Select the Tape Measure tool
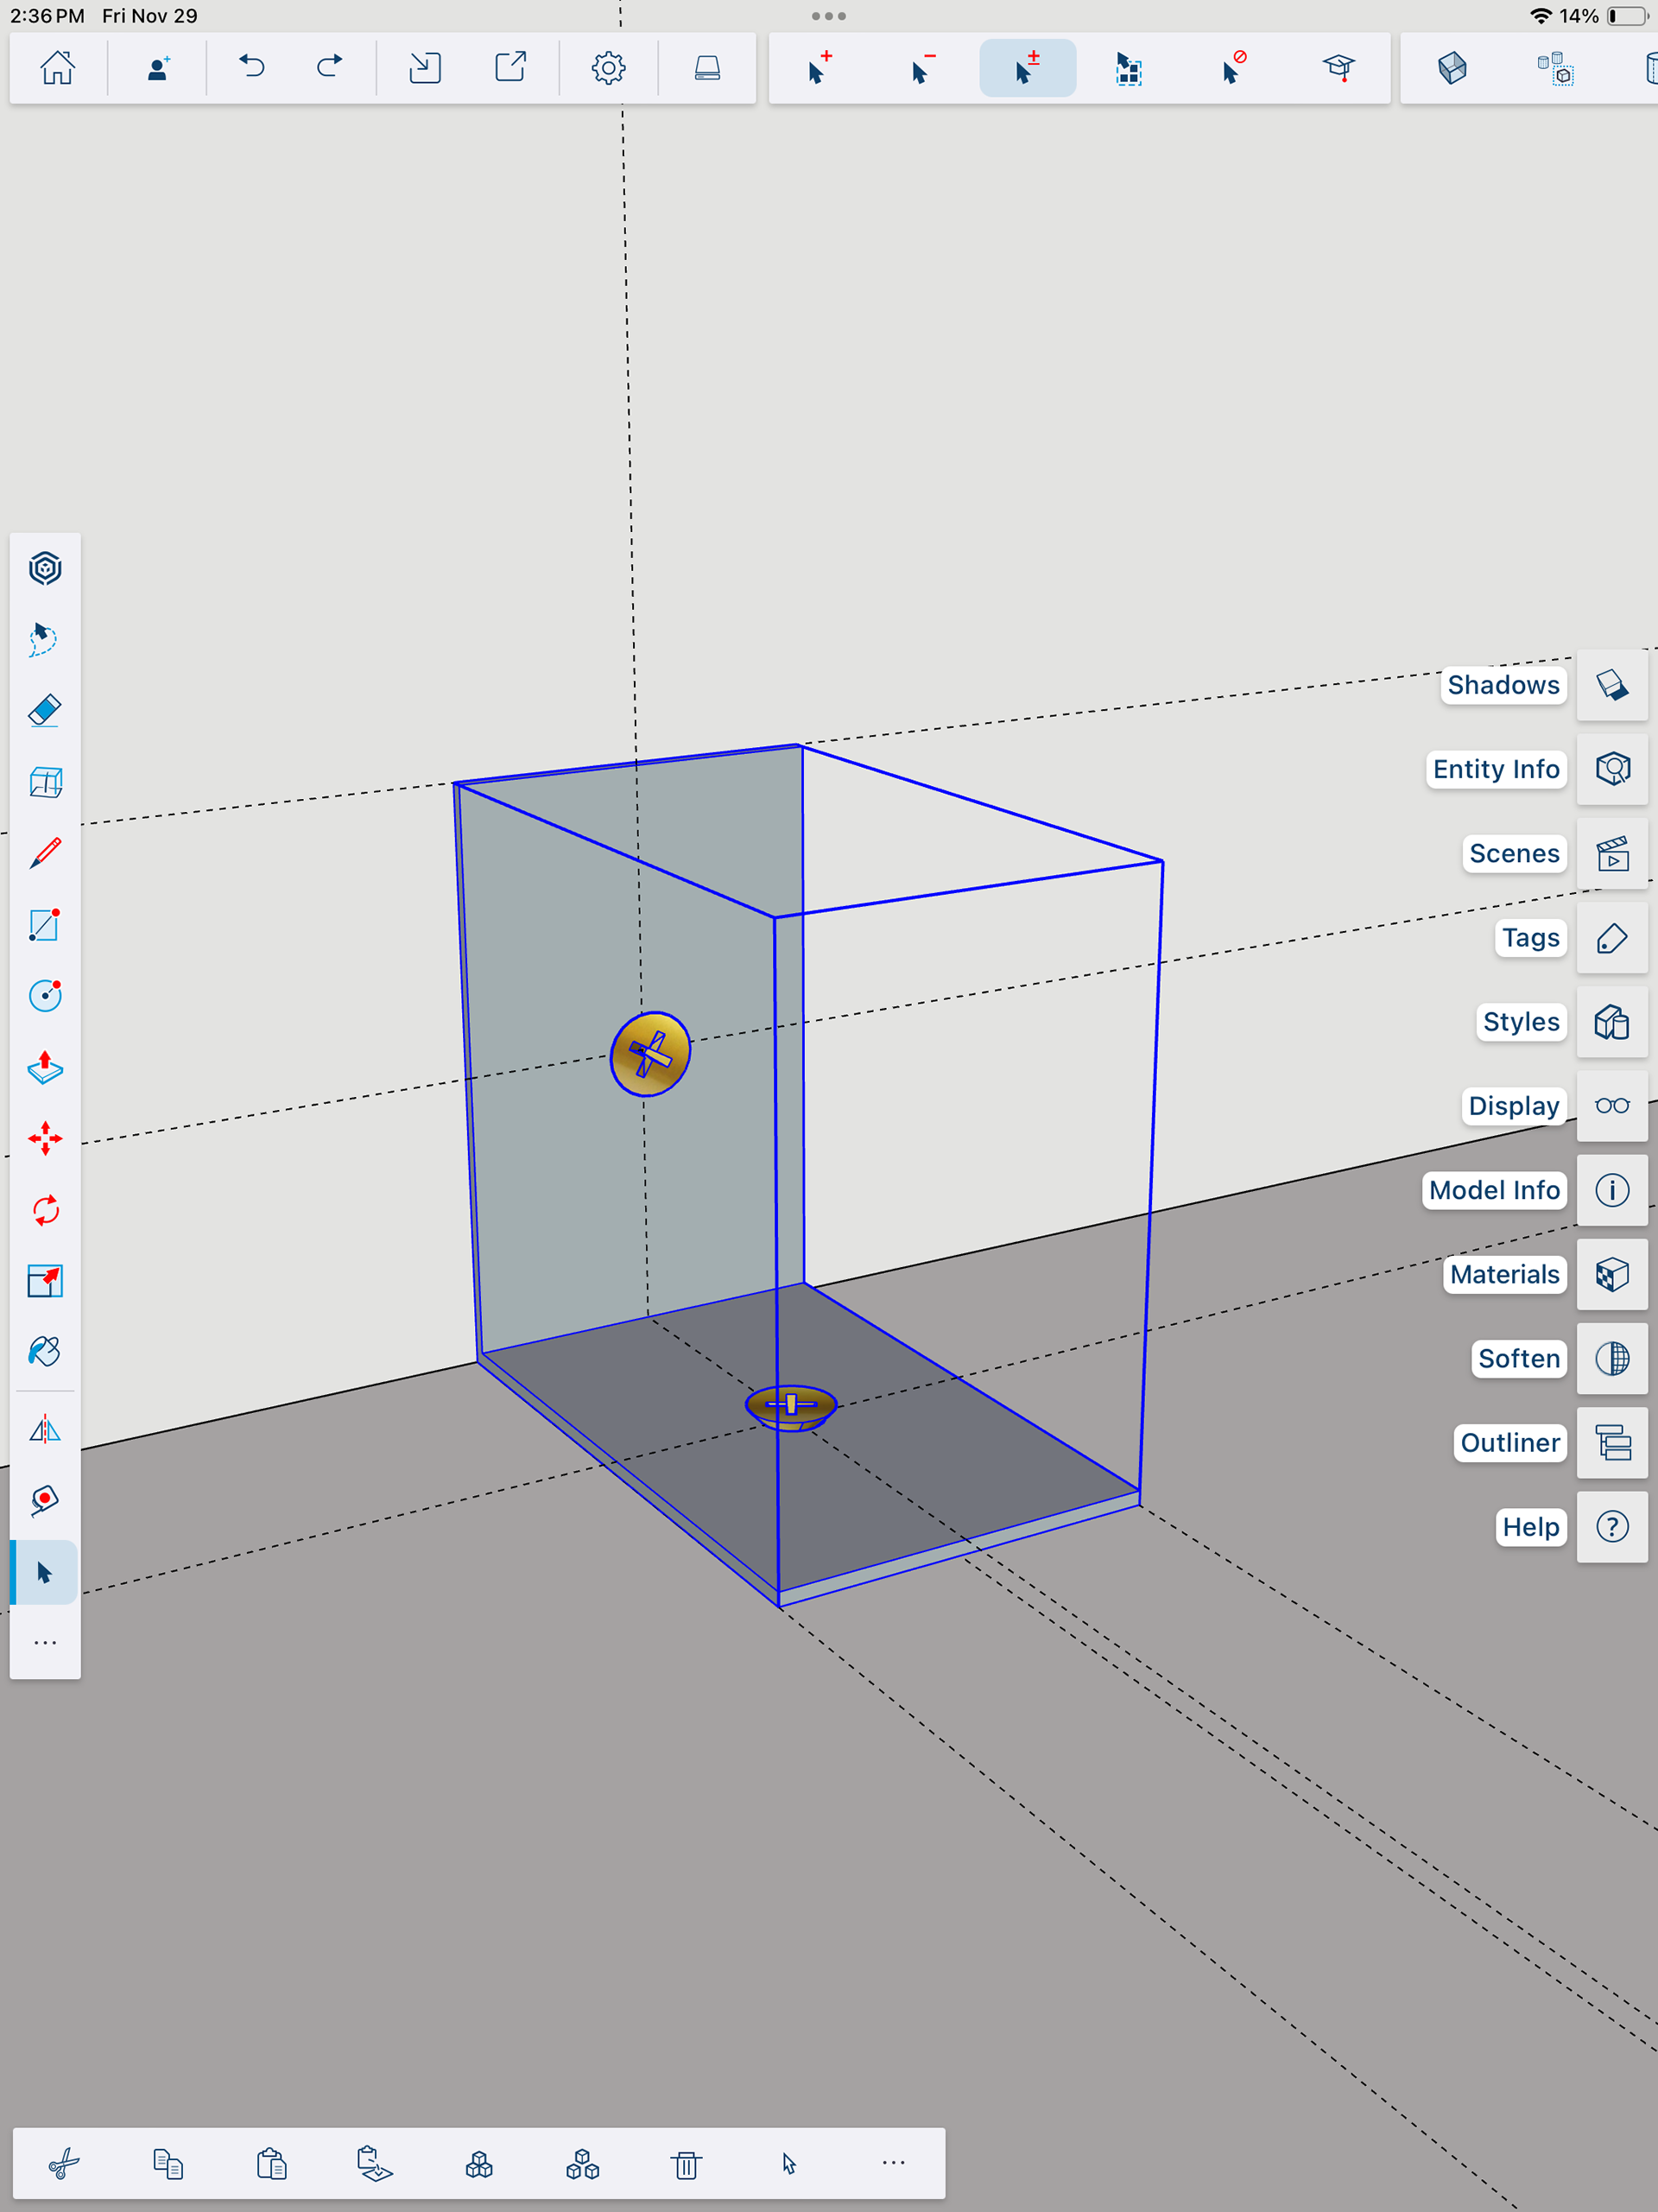1658x2212 pixels. click(45, 1500)
